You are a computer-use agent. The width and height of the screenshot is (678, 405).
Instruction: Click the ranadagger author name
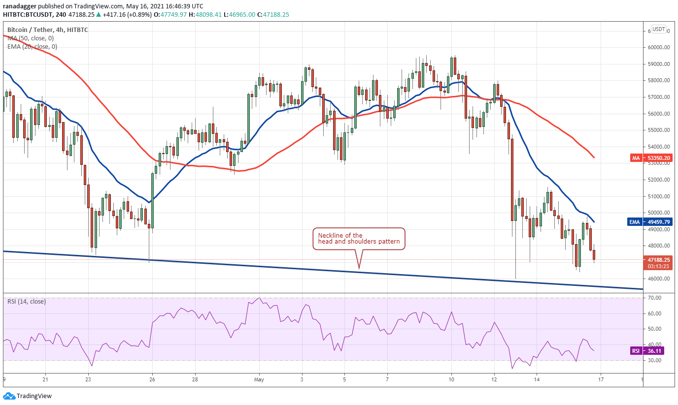click(x=20, y=5)
